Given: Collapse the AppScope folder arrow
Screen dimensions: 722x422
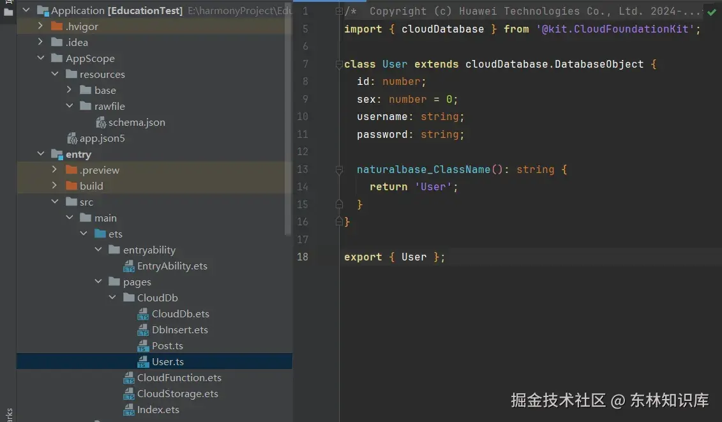Looking at the screenshot, I should [x=40, y=58].
